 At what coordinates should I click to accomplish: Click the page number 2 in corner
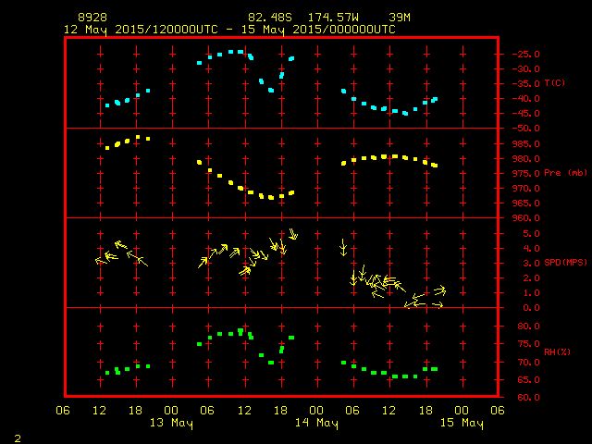pos(18,438)
